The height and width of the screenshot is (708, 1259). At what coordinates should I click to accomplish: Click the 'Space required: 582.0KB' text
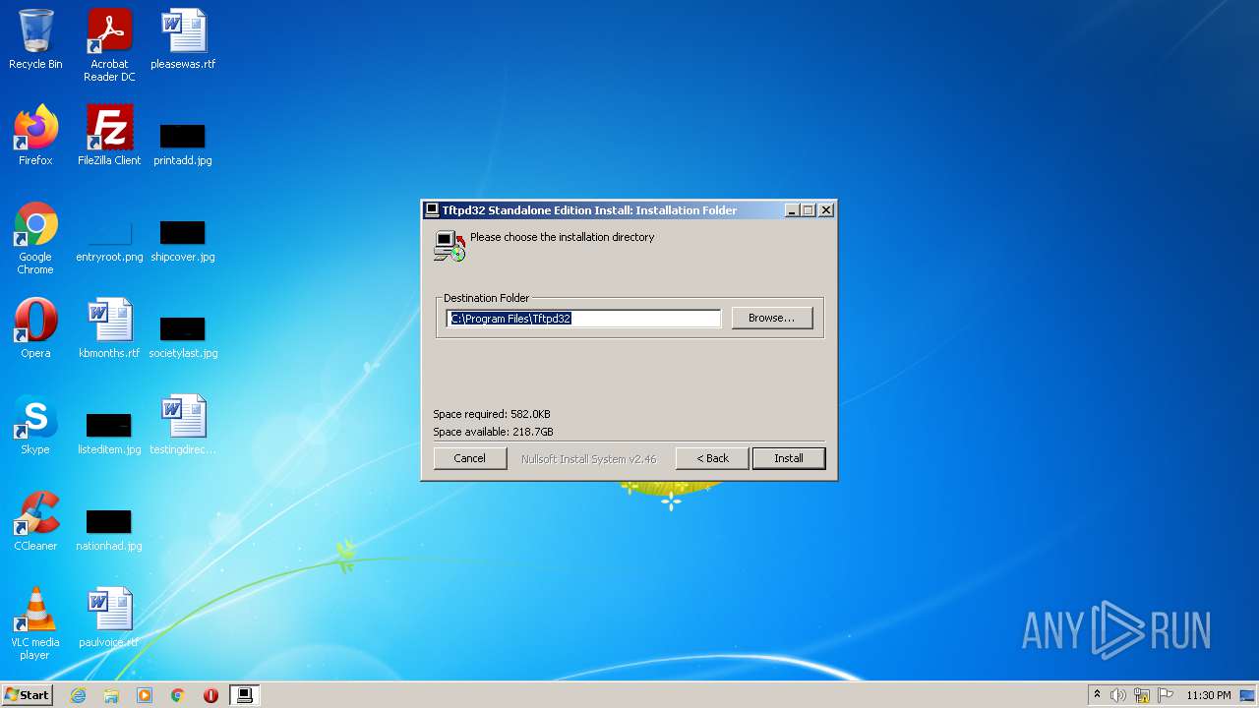pyautogui.click(x=492, y=414)
